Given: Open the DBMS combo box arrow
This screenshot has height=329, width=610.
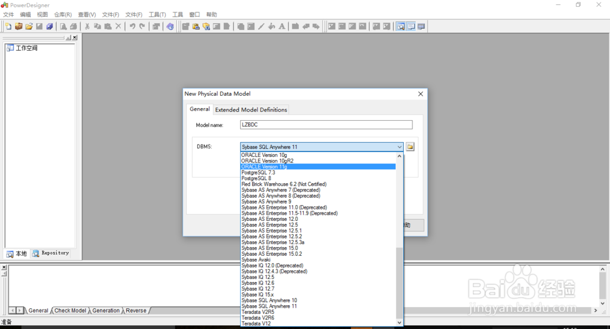Looking at the screenshot, I should pyautogui.click(x=399, y=146).
